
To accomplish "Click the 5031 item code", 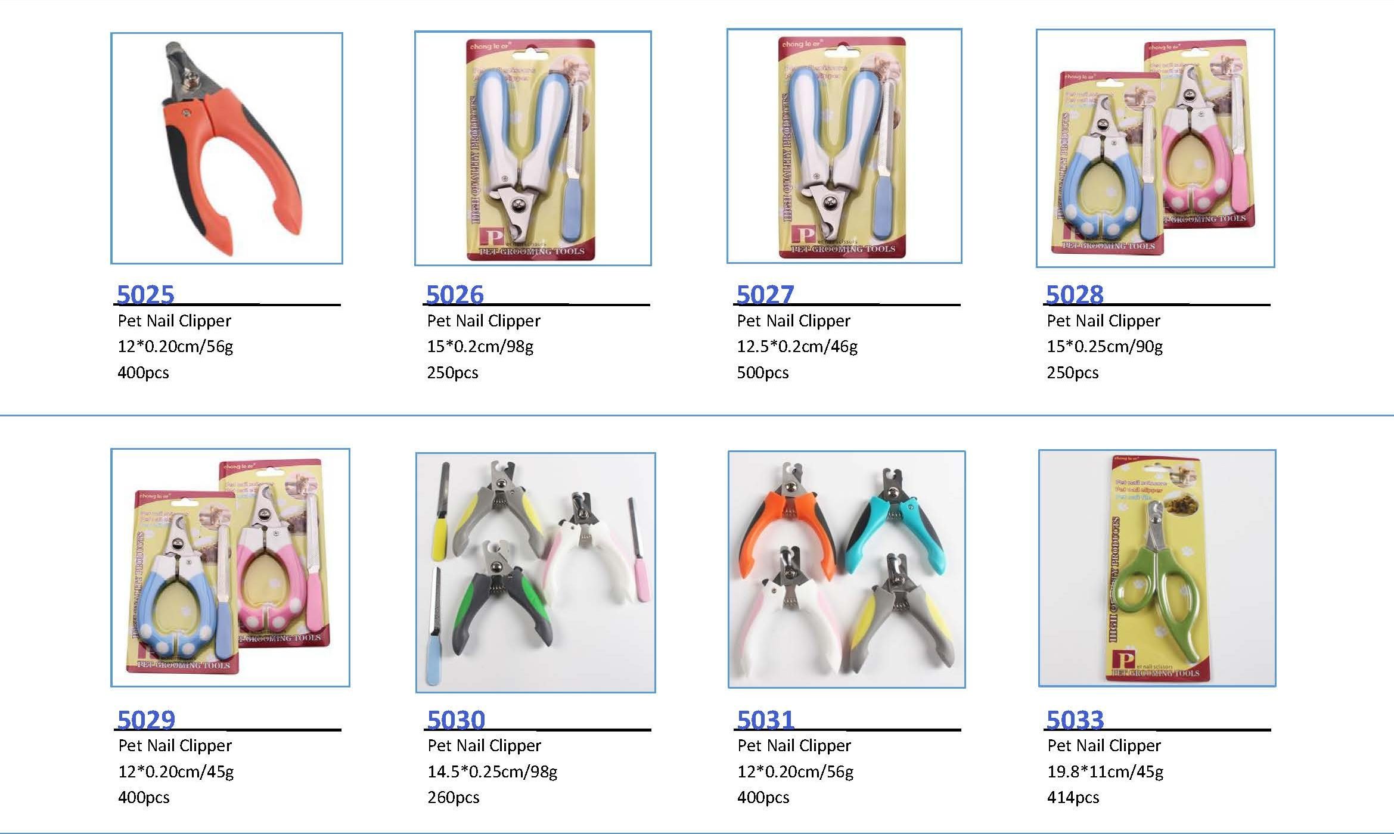I will click(766, 720).
